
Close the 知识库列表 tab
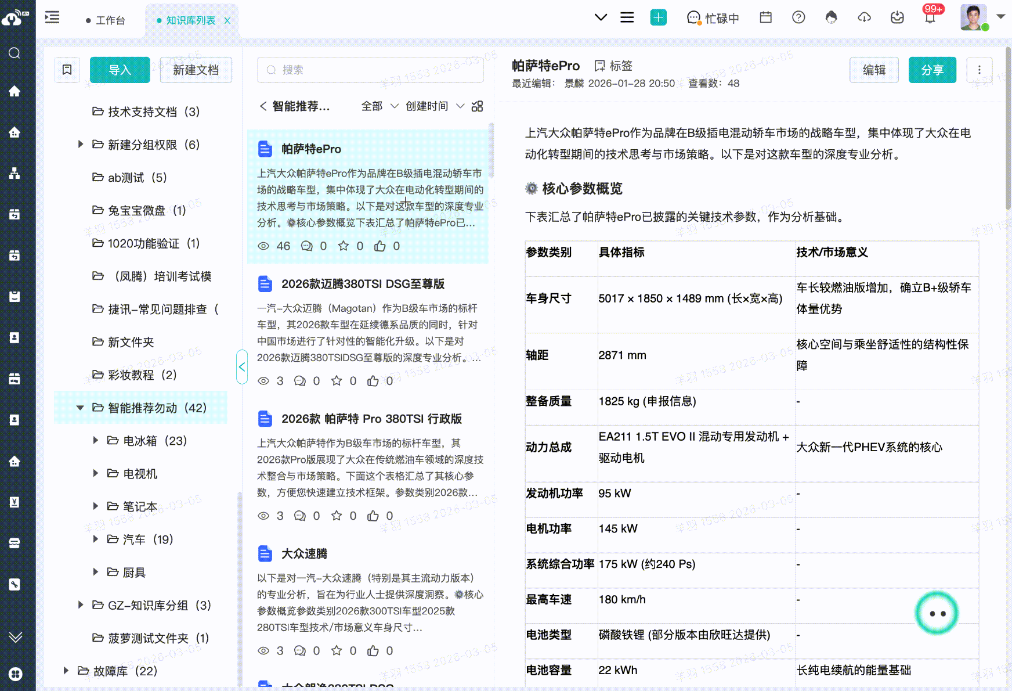coord(227,20)
